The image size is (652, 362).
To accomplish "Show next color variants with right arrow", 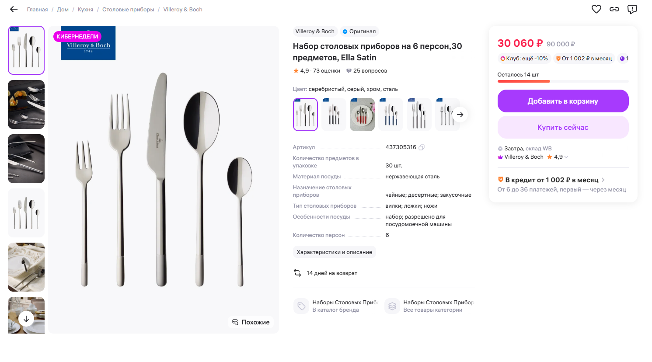I will (x=460, y=115).
